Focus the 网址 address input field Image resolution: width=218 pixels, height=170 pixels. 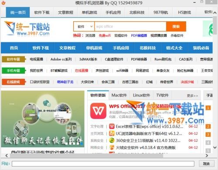pos(103,164)
